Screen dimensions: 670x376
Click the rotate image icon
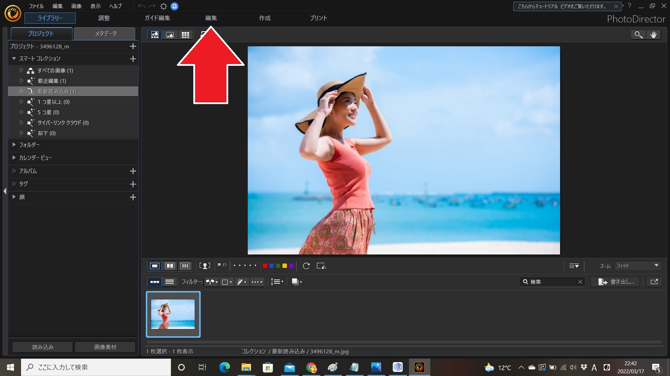(x=306, y=266)
